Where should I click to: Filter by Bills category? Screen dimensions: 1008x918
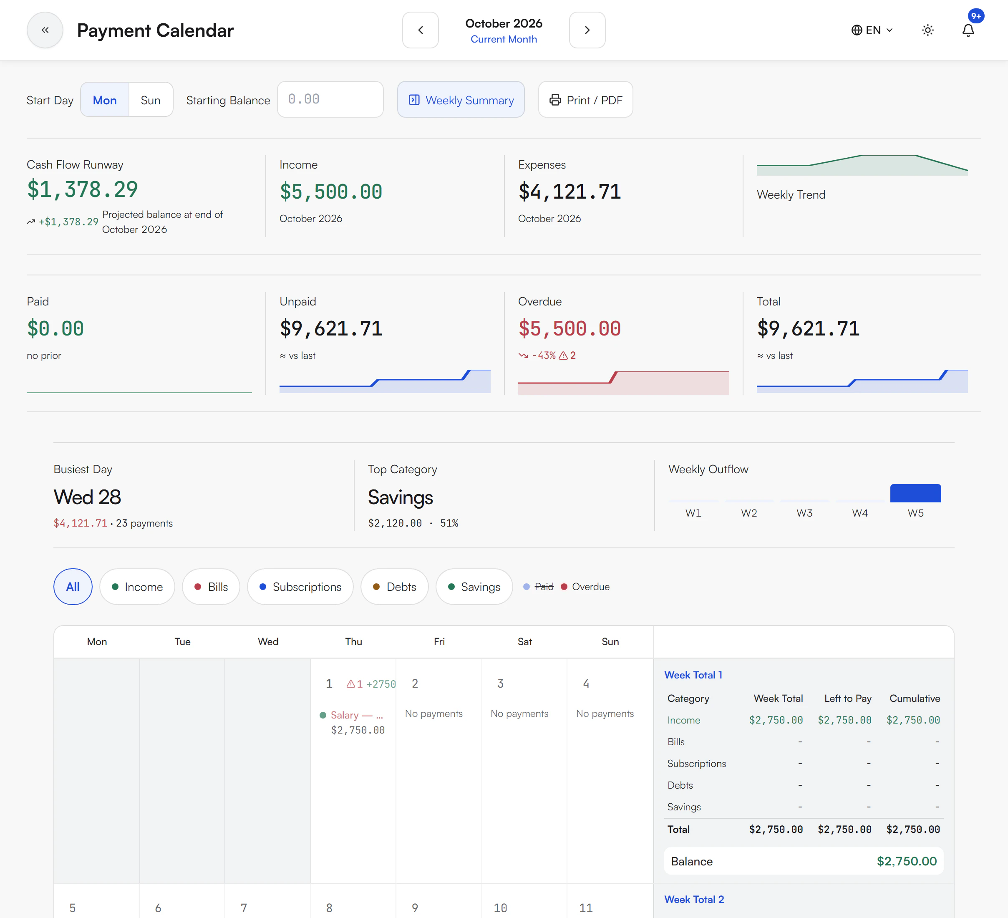click(x=211, y=587)
